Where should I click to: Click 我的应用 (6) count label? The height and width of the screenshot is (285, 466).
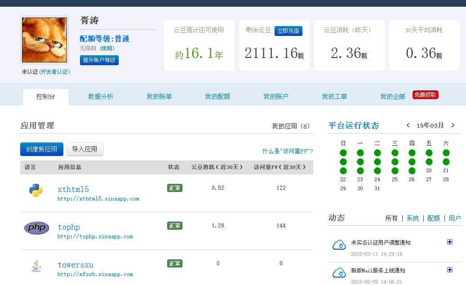point(291,126)
